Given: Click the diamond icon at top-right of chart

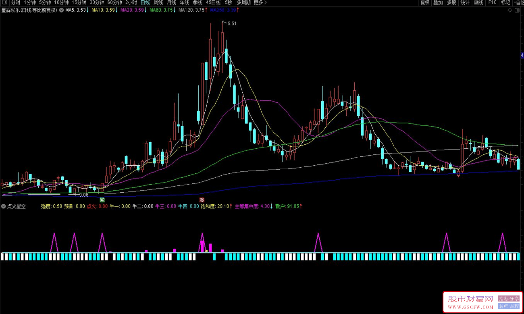Looking at the screenshot, I should [x=510, y=10].
